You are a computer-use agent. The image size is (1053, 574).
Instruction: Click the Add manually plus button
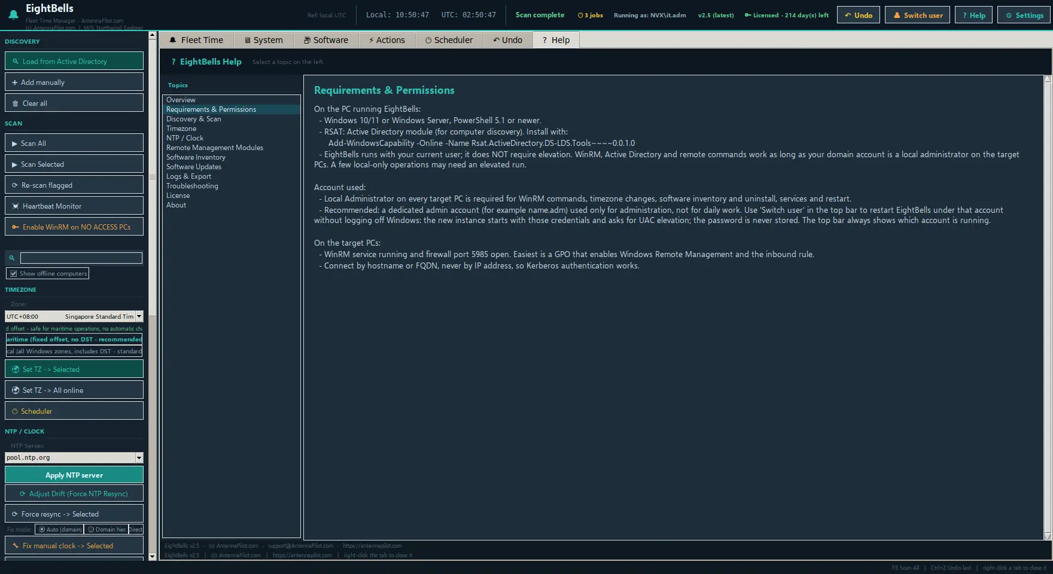point(74,82)
